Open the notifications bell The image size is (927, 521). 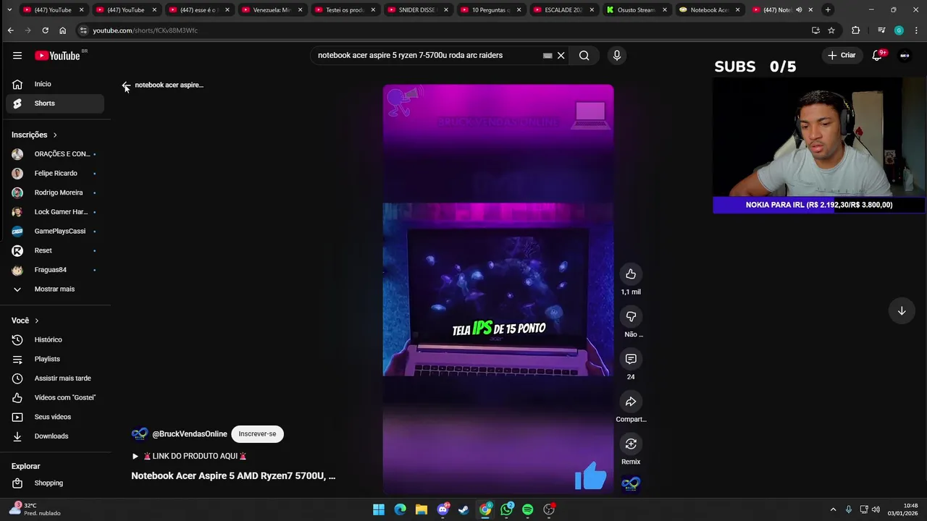[x=877, y=56]
